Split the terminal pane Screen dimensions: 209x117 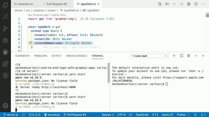point(182,56)
